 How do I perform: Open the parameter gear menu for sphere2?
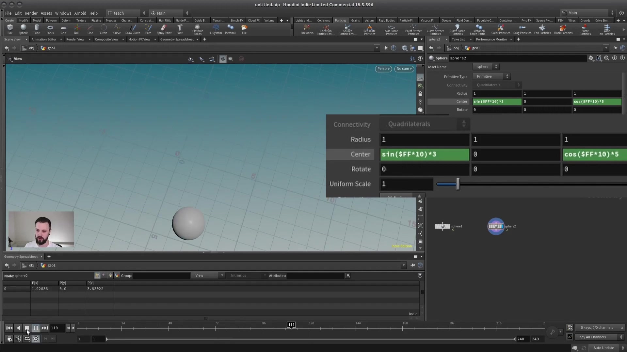[591, 58]
